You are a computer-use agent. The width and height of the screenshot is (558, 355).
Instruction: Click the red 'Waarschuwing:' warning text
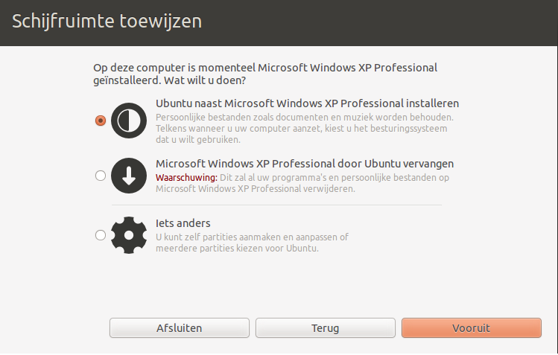186,178
